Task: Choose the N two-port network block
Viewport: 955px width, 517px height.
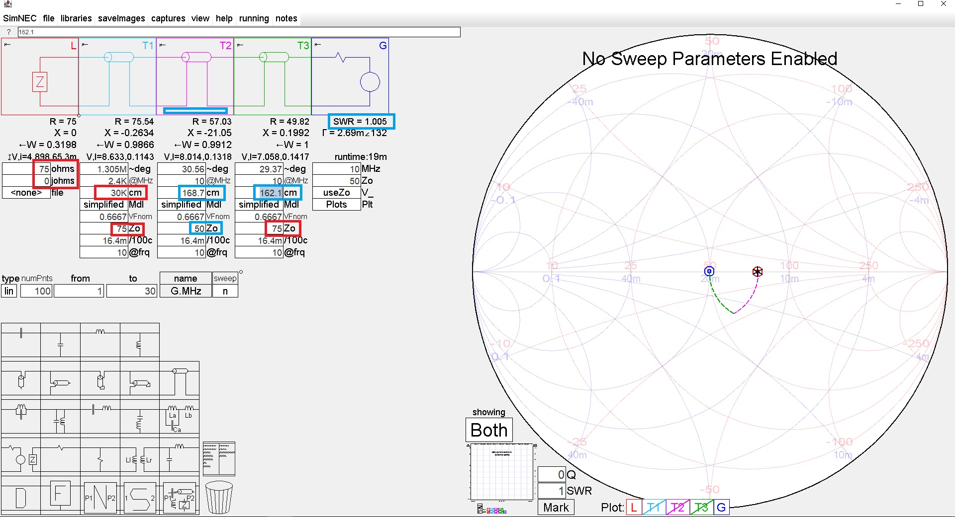Action: point(100,498)
